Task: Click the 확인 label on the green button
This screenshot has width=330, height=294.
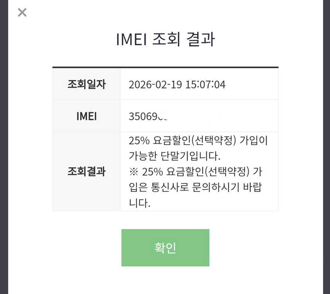Action: (x=165, y=247)
